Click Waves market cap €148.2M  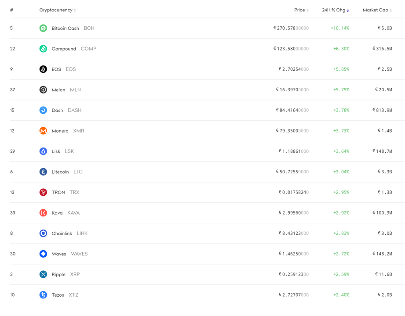coord(382,254)
